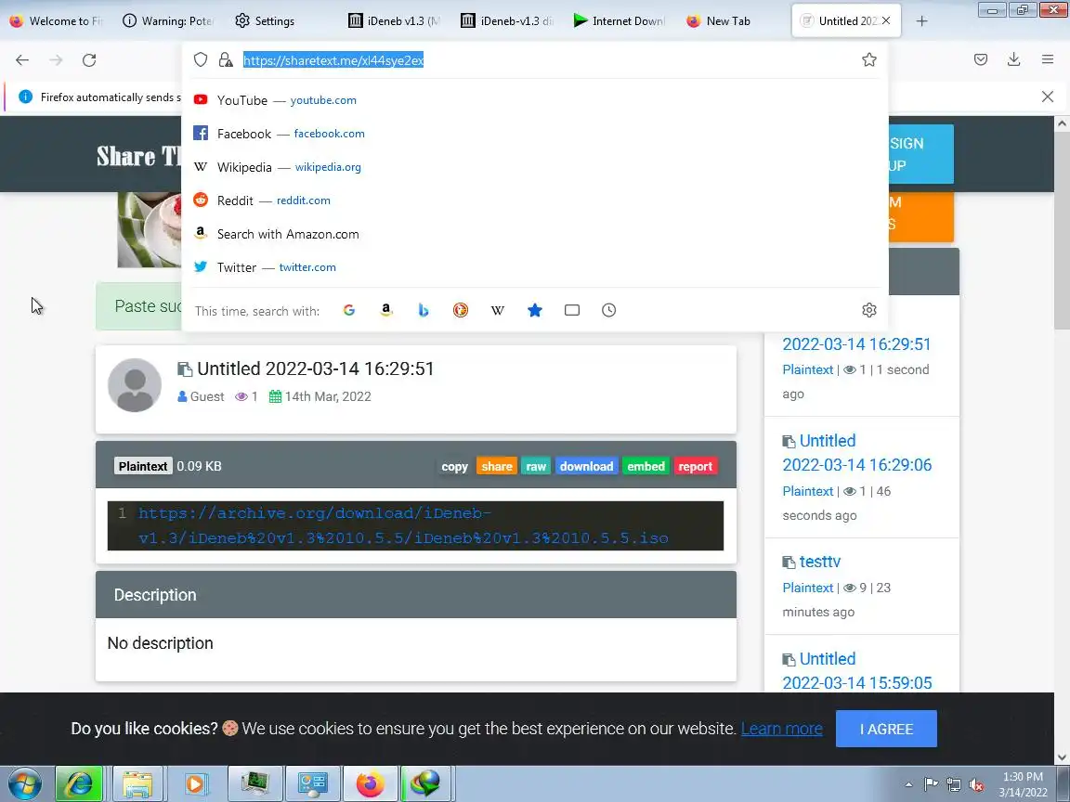1070x802 pixels.
Task: Open Windows Media Player taskbar icon
Action: 195,783
